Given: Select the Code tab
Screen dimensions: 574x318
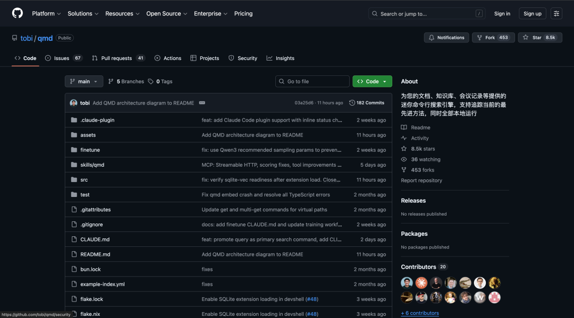Looking at the screenshot, I should [x=26, y=58].
